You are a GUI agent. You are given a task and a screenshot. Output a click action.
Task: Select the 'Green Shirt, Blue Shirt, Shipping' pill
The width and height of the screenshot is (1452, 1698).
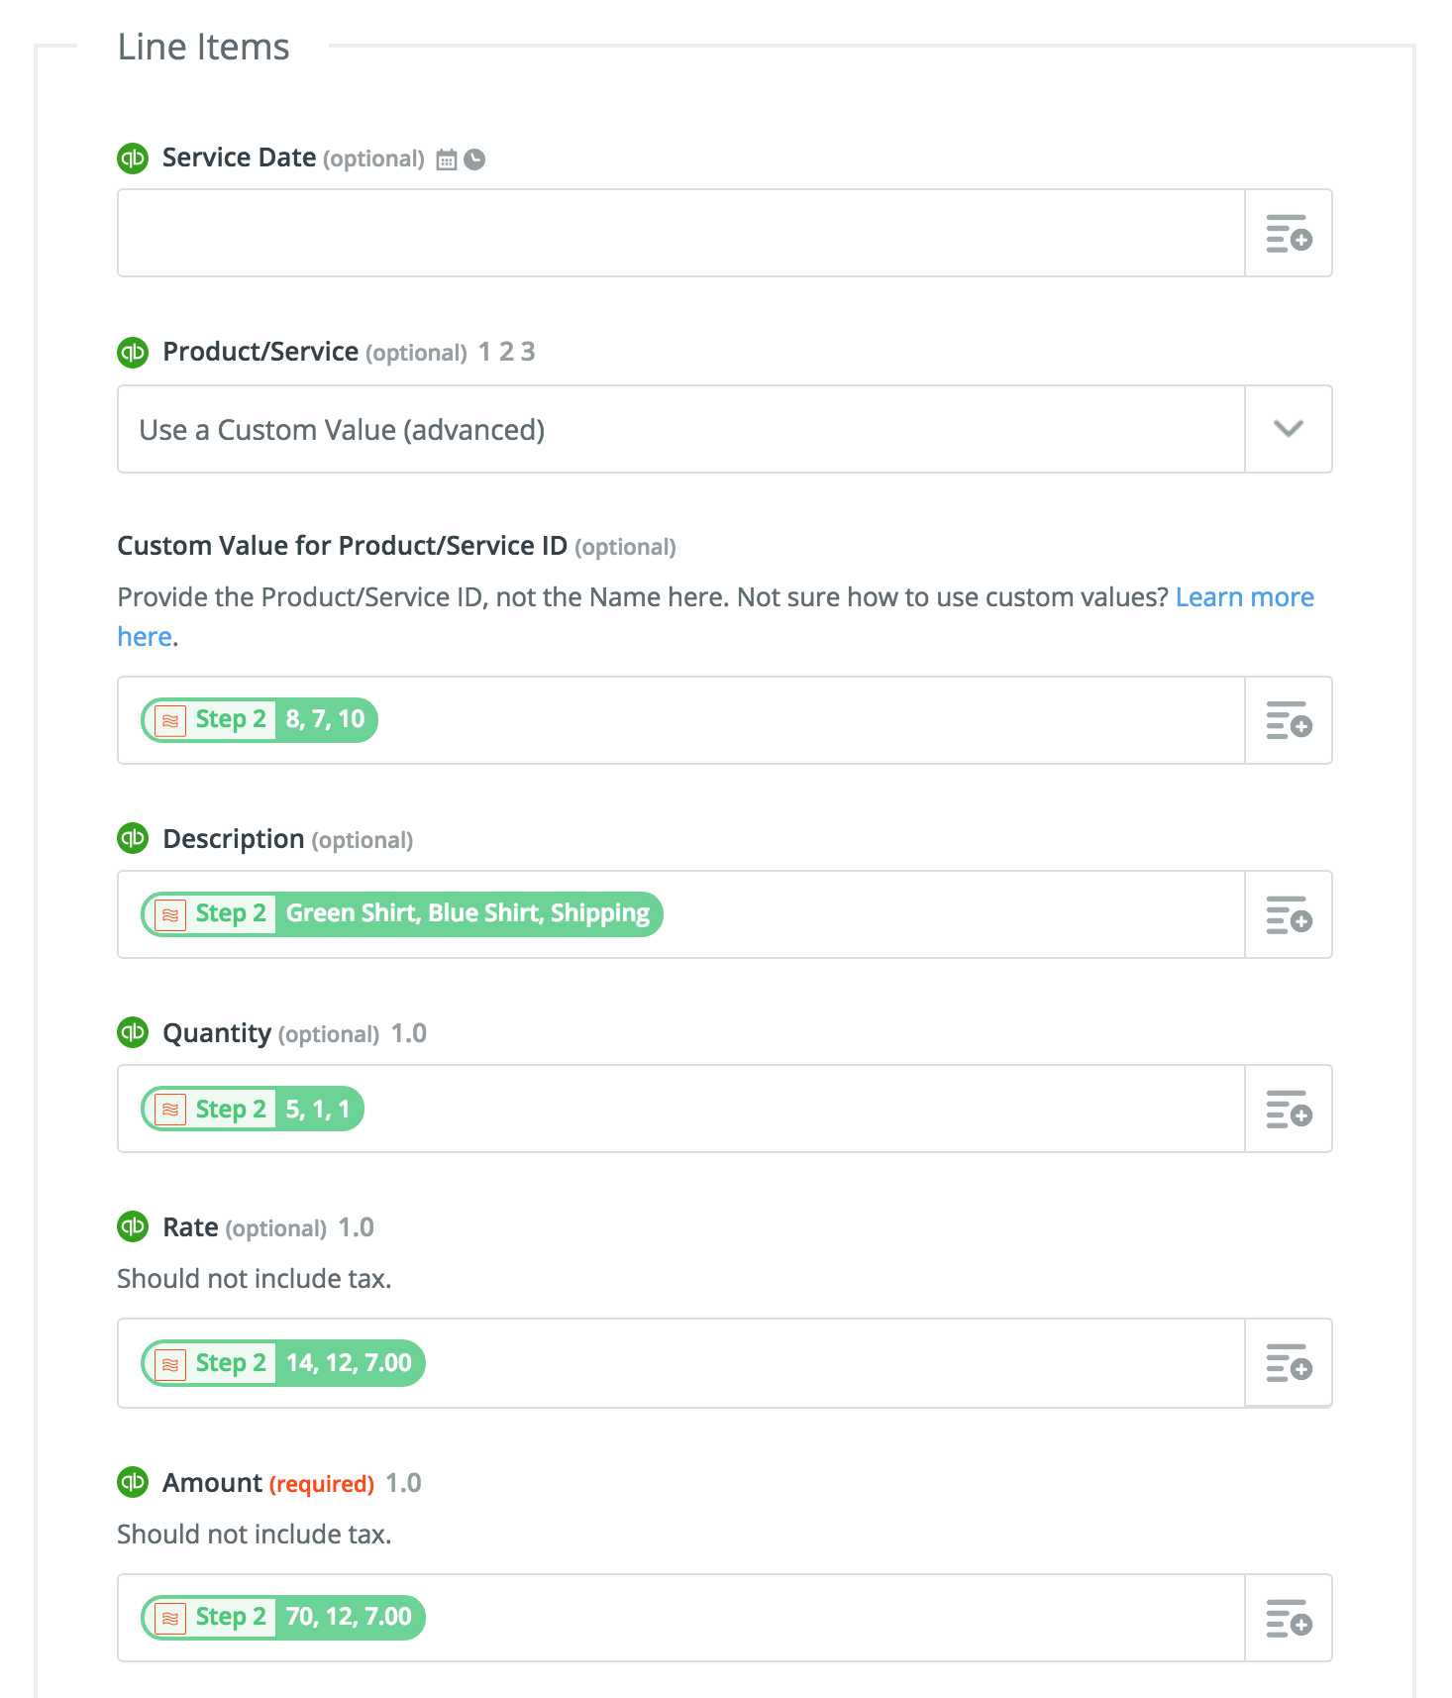(402, 914)
